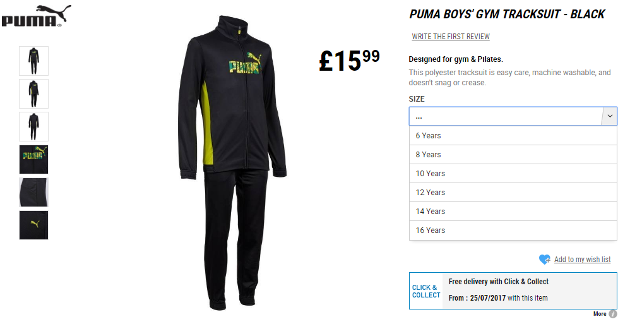Pick the 16 Years size option
Viewport: 618px width, 324px height.
pyautogui.click(x=513, y=230)
